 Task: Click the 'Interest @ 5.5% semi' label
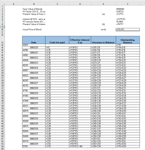tap(34, 19)
